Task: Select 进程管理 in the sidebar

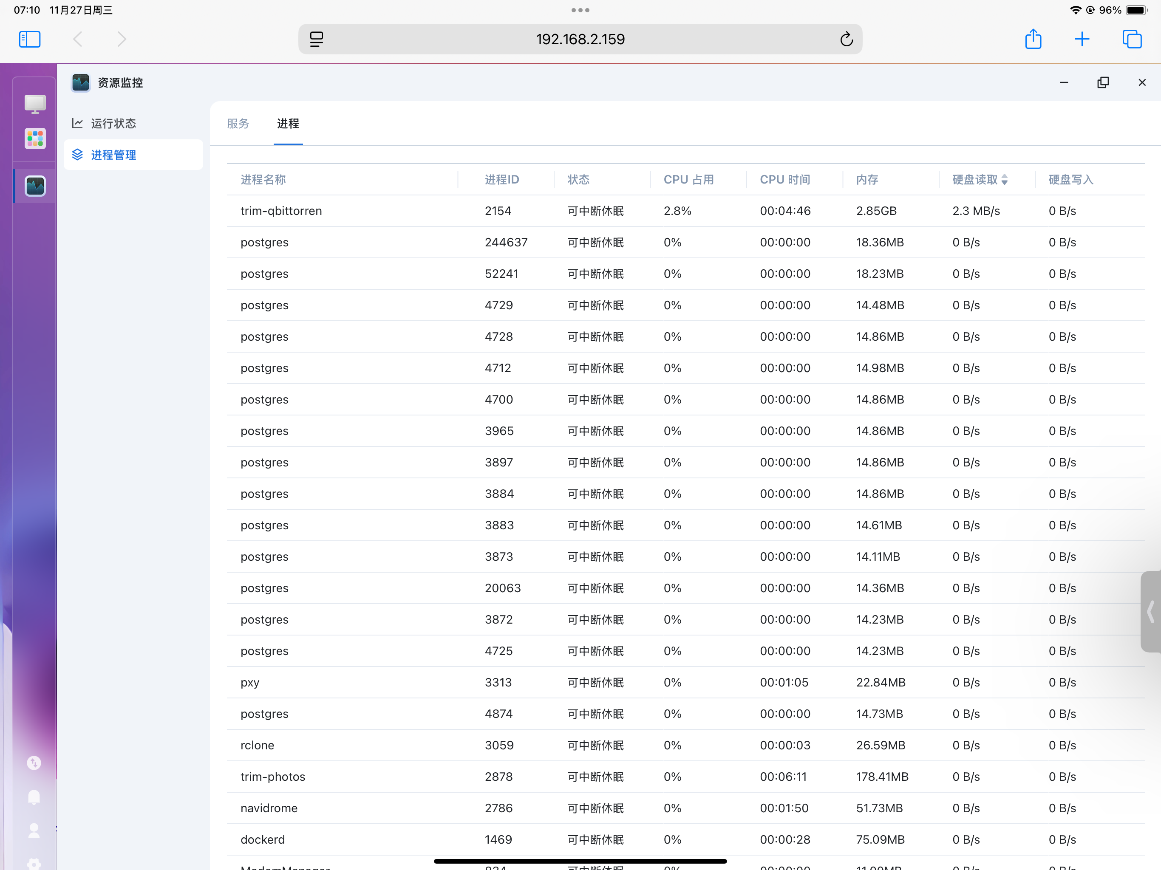Action: tap(133, 155)
